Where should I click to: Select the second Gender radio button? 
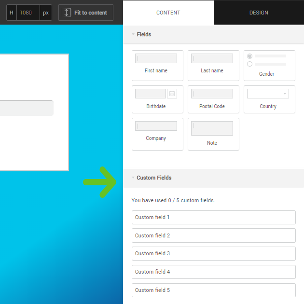249,64
